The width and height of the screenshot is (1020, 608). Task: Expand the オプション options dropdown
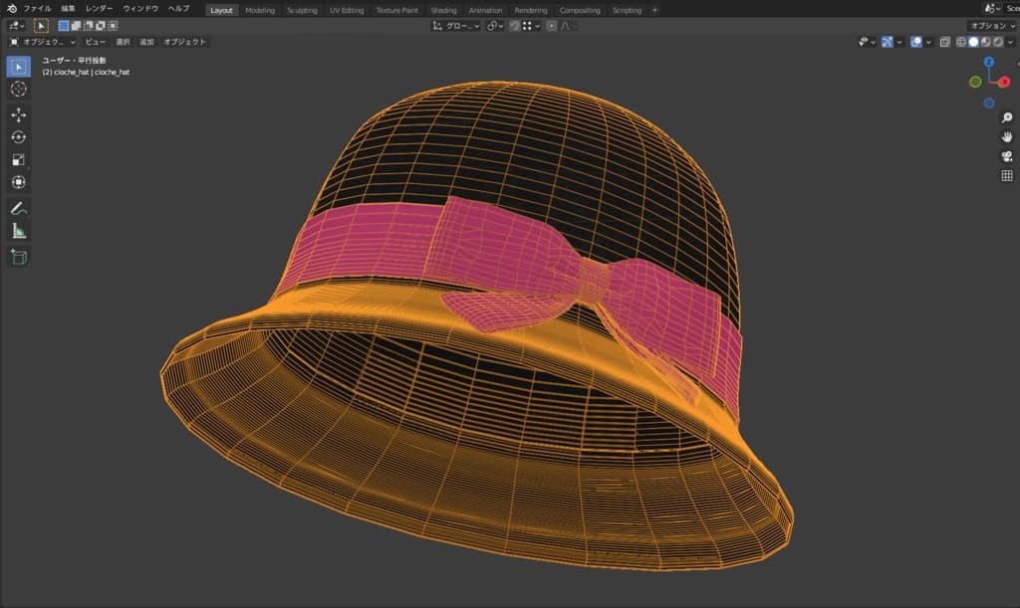(x=991, y=25)
